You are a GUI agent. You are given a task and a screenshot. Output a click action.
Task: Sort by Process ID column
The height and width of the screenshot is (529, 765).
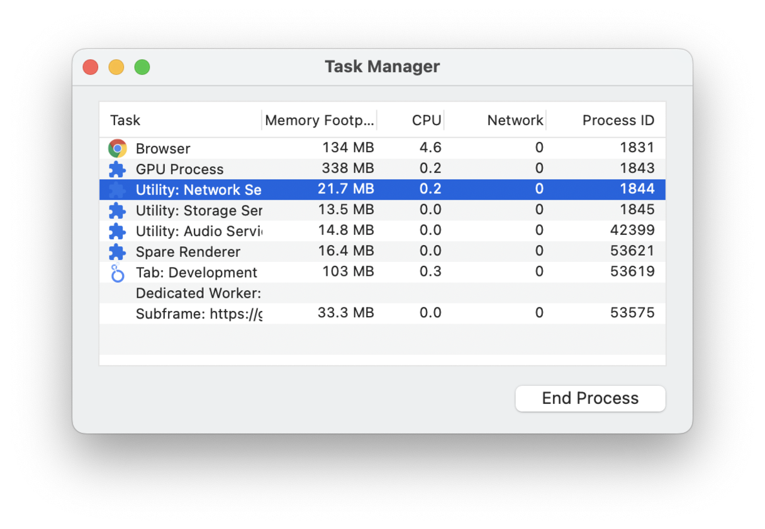(x=618, y=120)
